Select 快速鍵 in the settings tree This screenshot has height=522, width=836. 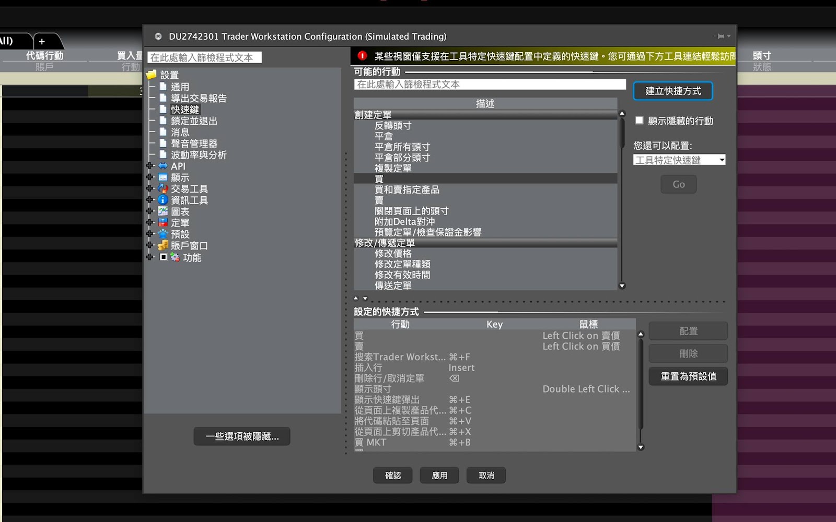click(185, 109)
